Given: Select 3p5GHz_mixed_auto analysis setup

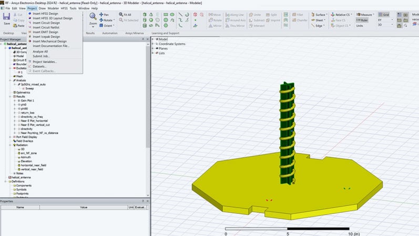Looking at the screenshot, I should tap(33, 85).
